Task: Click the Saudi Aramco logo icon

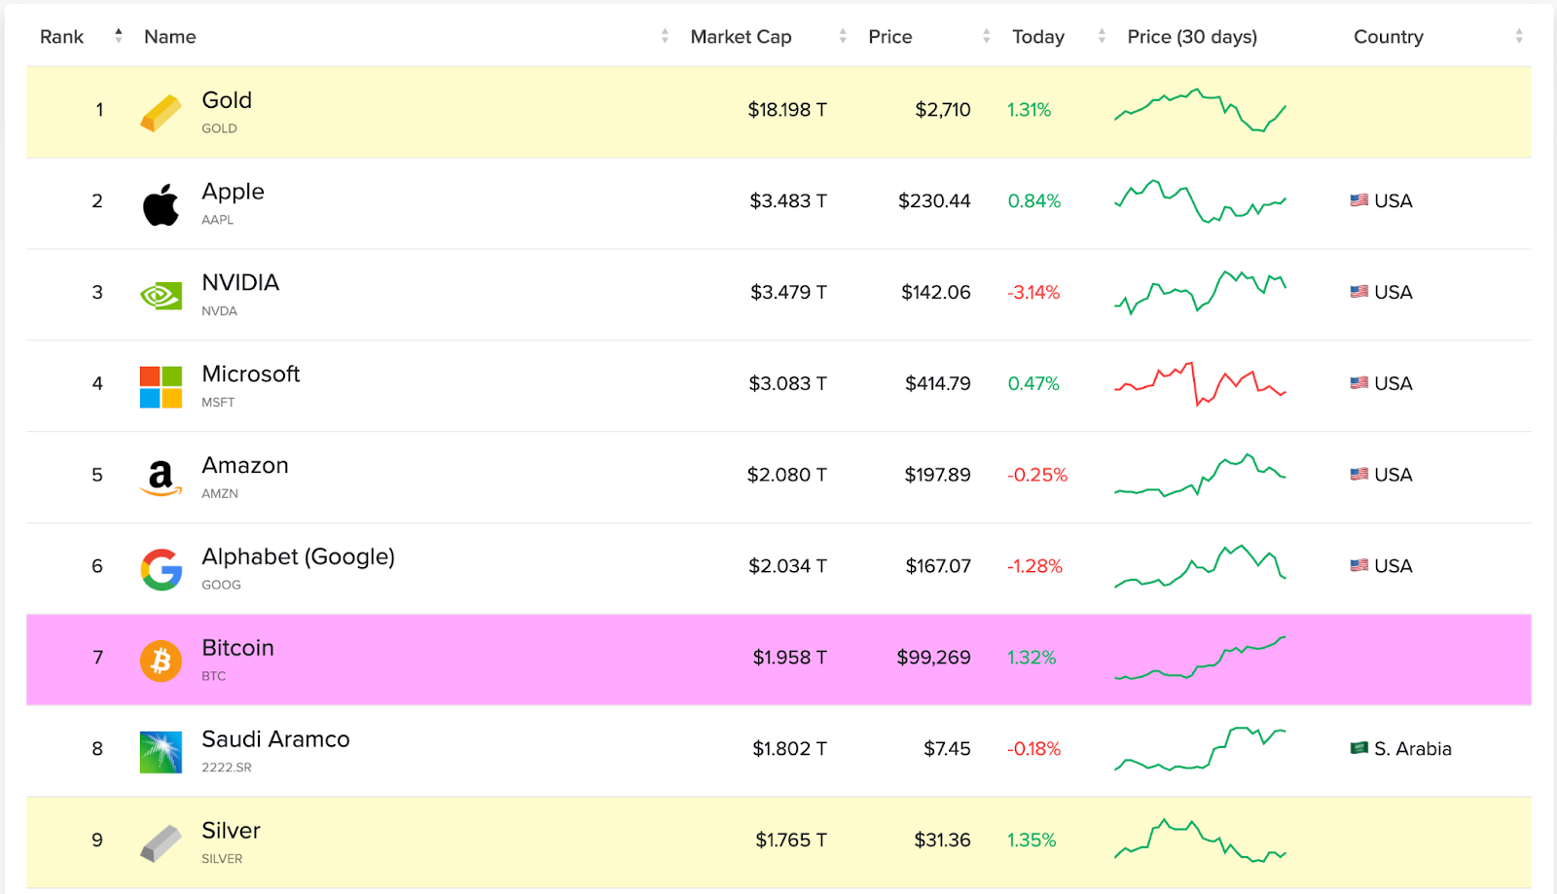Action: pyautogui.click(x=161, y=752)
